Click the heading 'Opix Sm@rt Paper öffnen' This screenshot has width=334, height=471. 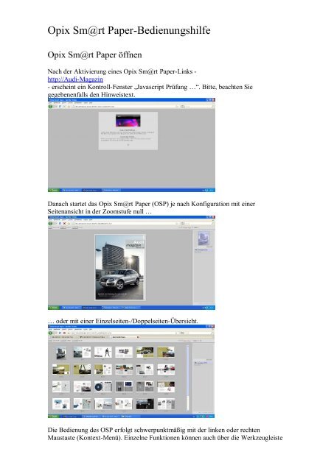coord(94,55)
